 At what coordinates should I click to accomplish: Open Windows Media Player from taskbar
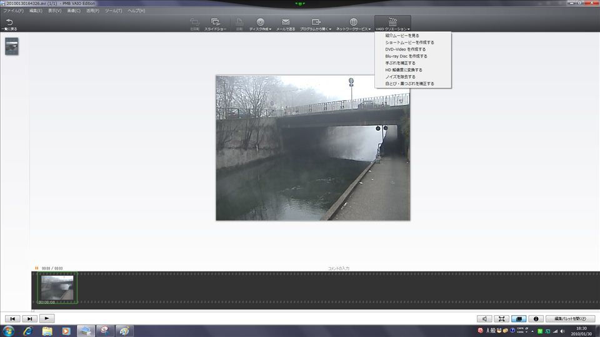66,330
